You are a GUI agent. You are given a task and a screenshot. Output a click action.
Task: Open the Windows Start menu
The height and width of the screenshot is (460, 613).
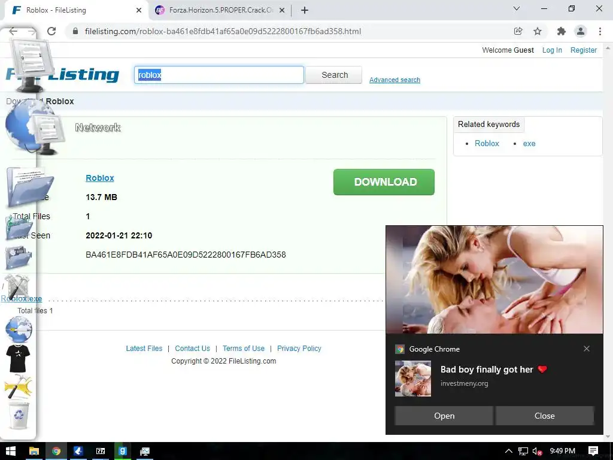click(11, 451)
